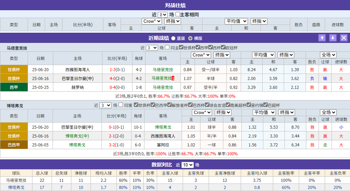350x191 pixels.
Task: Open the Crow* company dropdown in 对战往绩
Action: [x=152, y=21]
